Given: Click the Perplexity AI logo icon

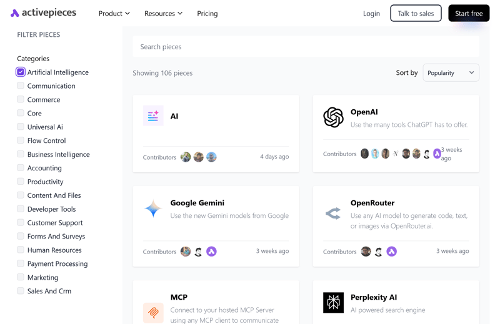Looking at the screenshot, I should click(x=333, y=303).
